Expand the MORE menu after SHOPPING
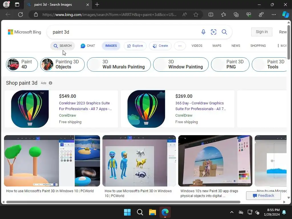Image resolution: width=292 pixels, height=219 pixels. pyautogui.click(x=282, y=46)
